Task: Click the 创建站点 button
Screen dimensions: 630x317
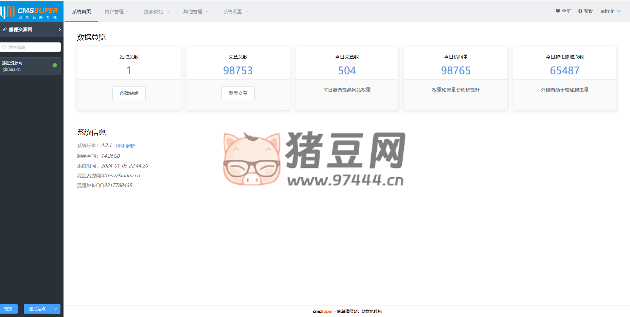Action: pos(129,93)
